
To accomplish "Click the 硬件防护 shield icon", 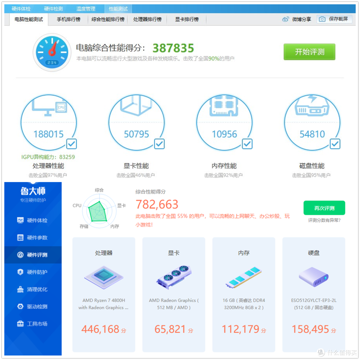I will 20,272.
